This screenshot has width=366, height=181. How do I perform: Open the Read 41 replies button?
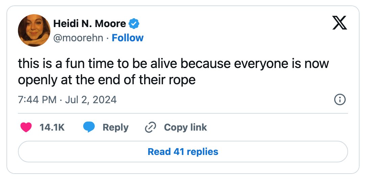(x=183, y=152)
